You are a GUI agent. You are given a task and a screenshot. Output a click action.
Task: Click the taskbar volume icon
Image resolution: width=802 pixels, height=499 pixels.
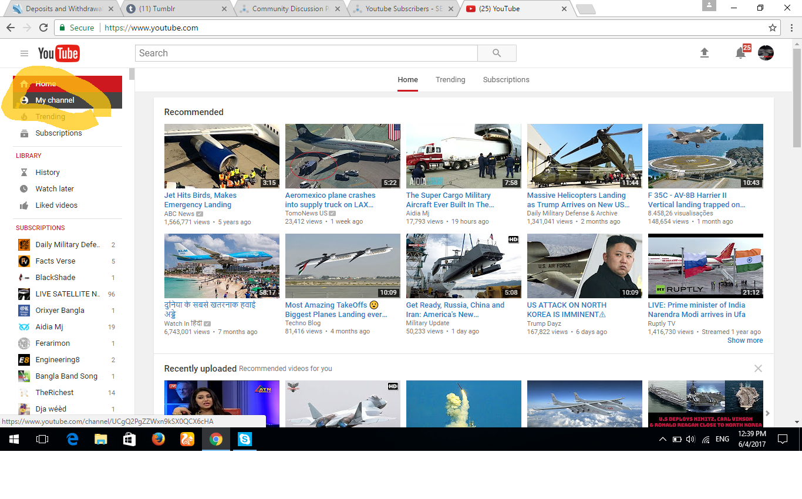tap(690, 439)
